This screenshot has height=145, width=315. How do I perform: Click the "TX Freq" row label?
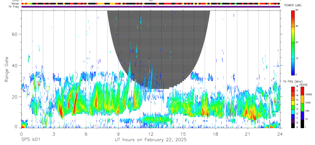14,7
